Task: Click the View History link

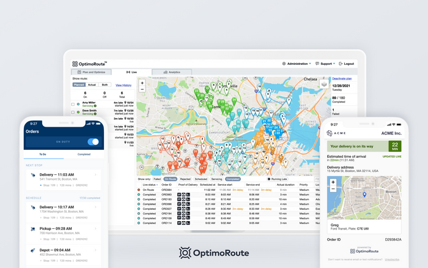Action: coord(123,85)
